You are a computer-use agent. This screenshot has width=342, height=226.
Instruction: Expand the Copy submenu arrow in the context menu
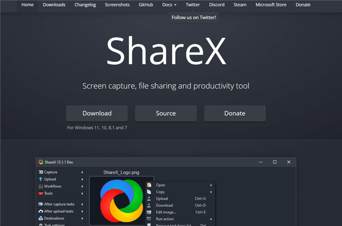coord(211,192)
